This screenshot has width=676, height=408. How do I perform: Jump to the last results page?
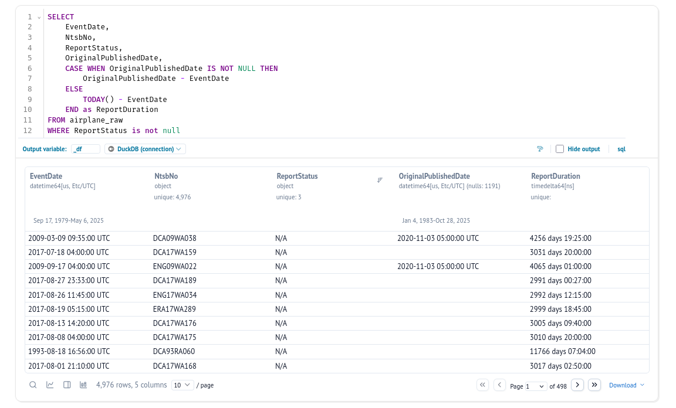pos(594,385)
